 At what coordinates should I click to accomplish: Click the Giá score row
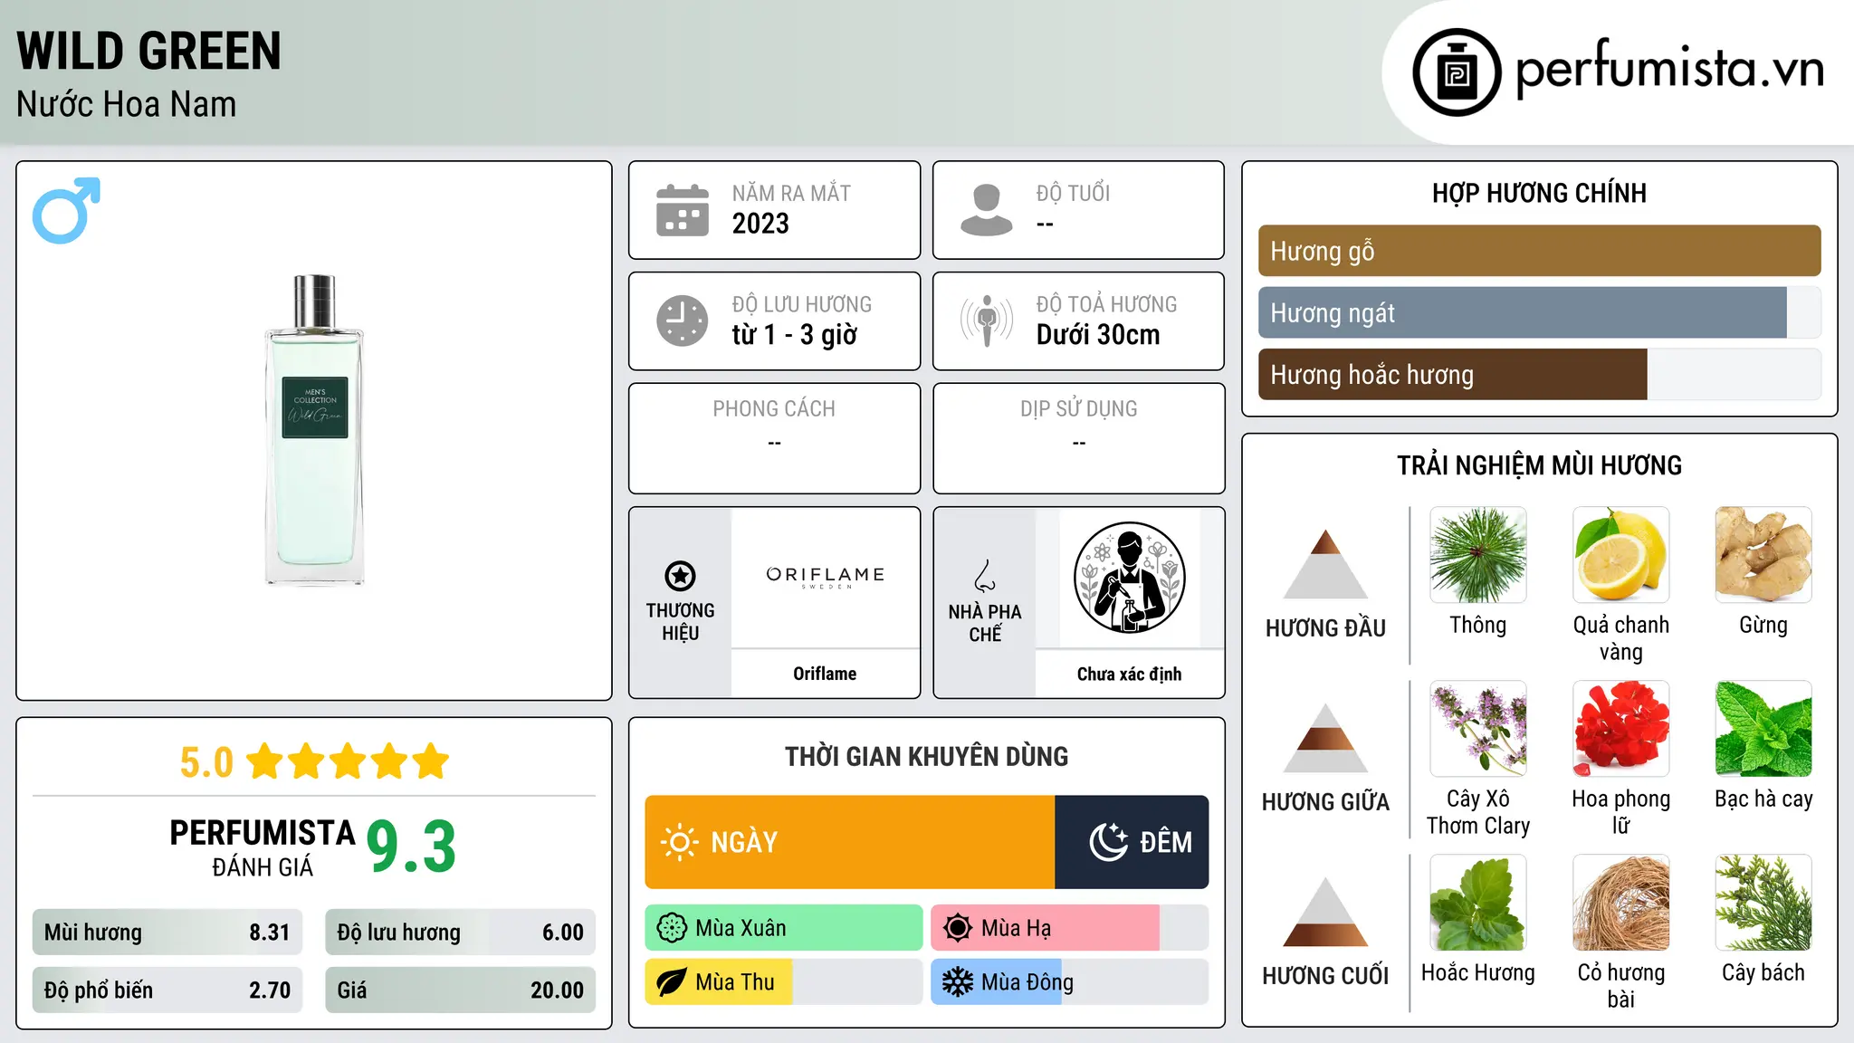click(x=460, y=990)
